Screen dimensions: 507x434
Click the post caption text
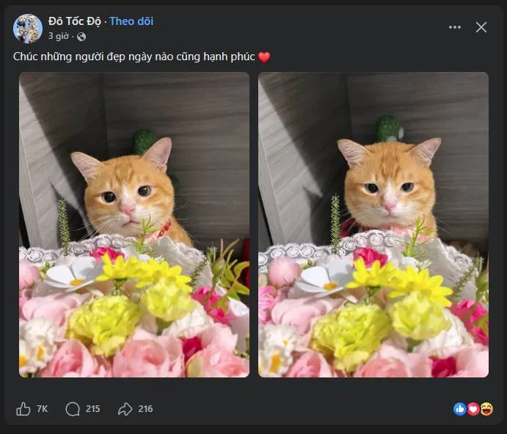[x=134, y=57]
